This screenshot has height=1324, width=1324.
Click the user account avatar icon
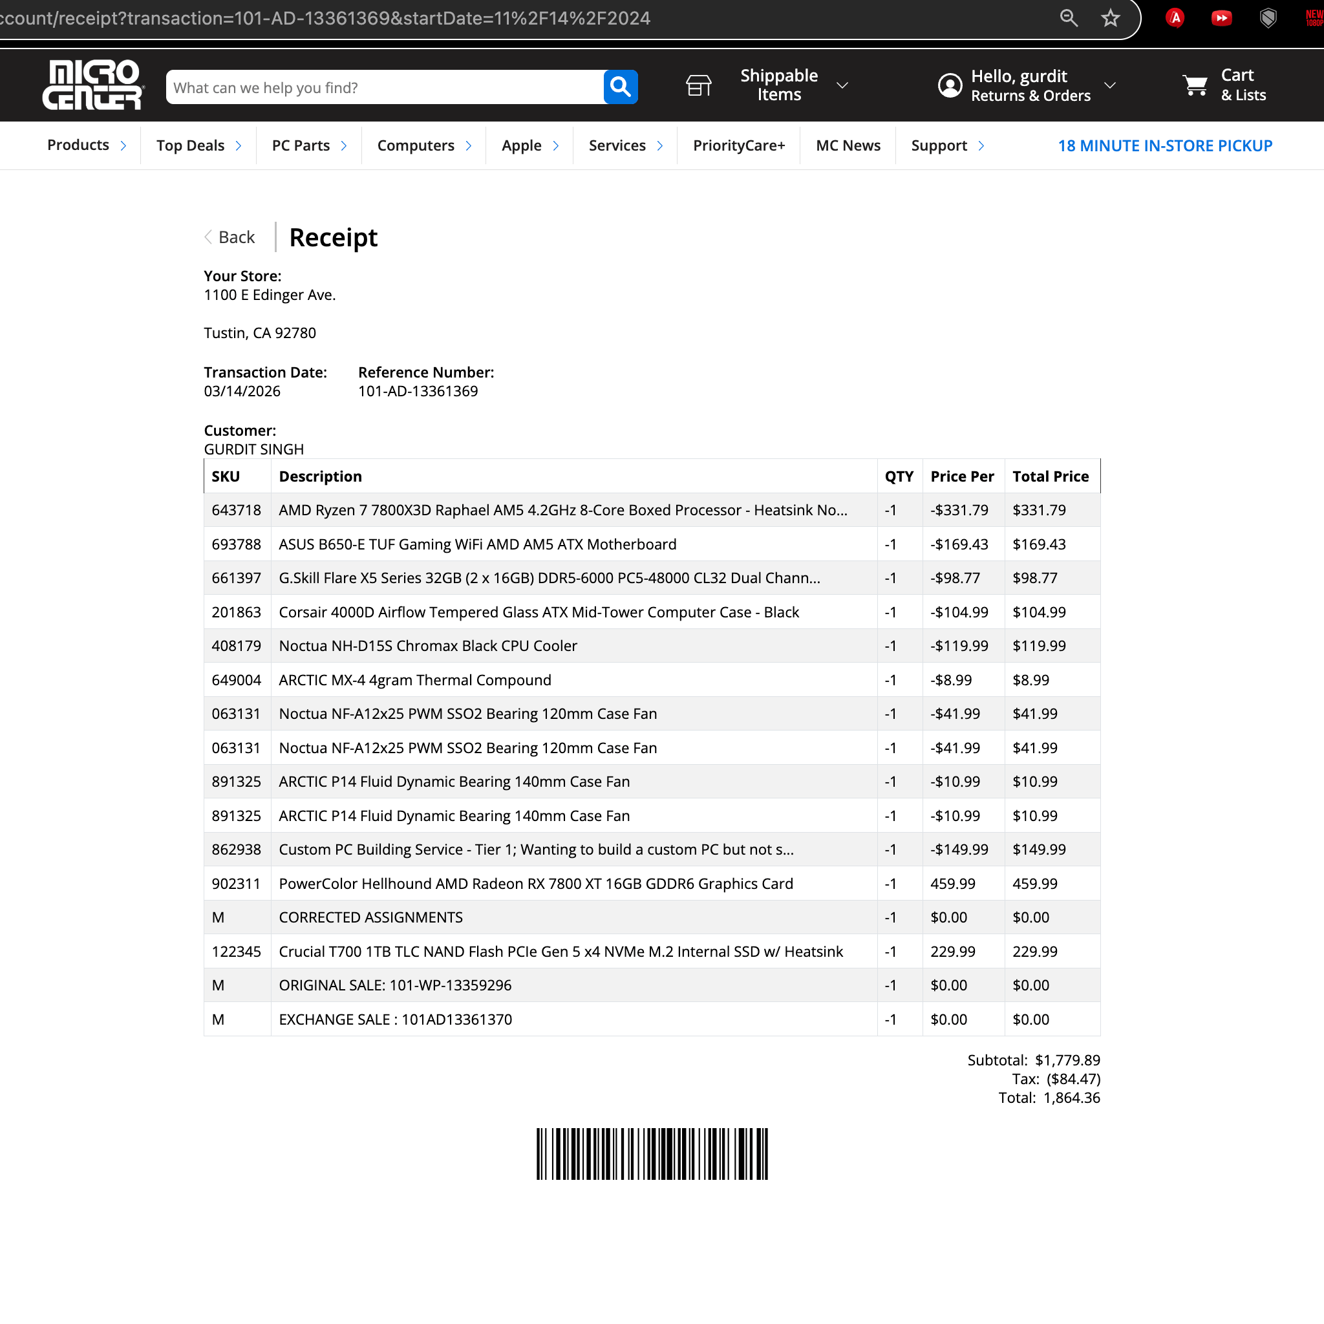[950, 86]
